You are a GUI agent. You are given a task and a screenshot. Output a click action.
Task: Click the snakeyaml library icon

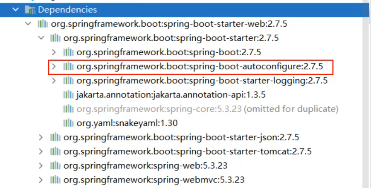[68, 123]
